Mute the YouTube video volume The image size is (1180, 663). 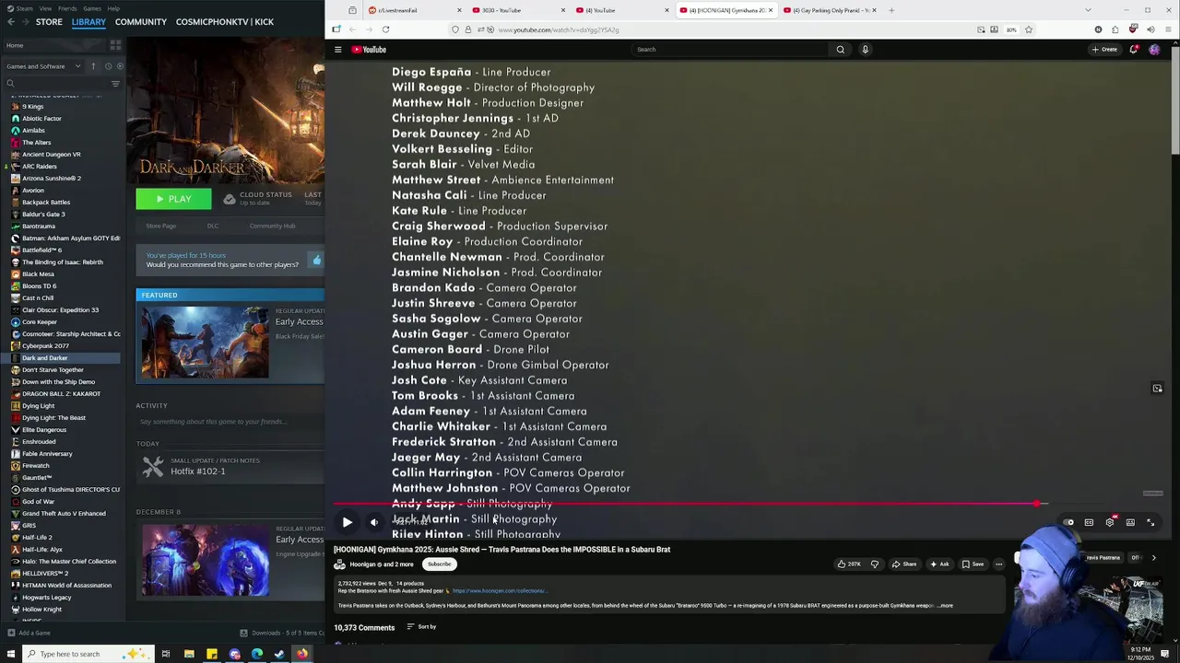coord(374,522)
